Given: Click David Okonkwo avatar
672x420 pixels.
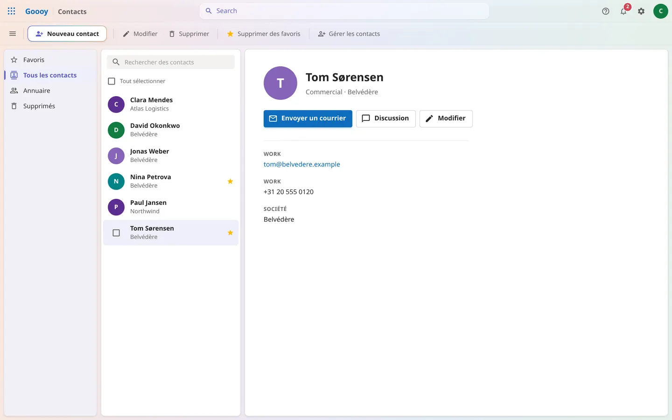Looking at the screenshot, I should pyautogui.click(x=116, y=130).
